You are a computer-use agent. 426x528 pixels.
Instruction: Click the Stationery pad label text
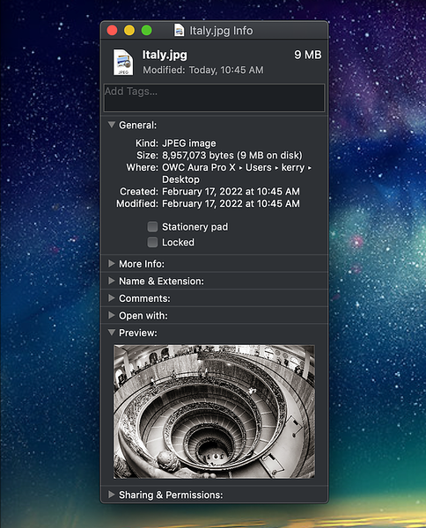pos(195,227)
